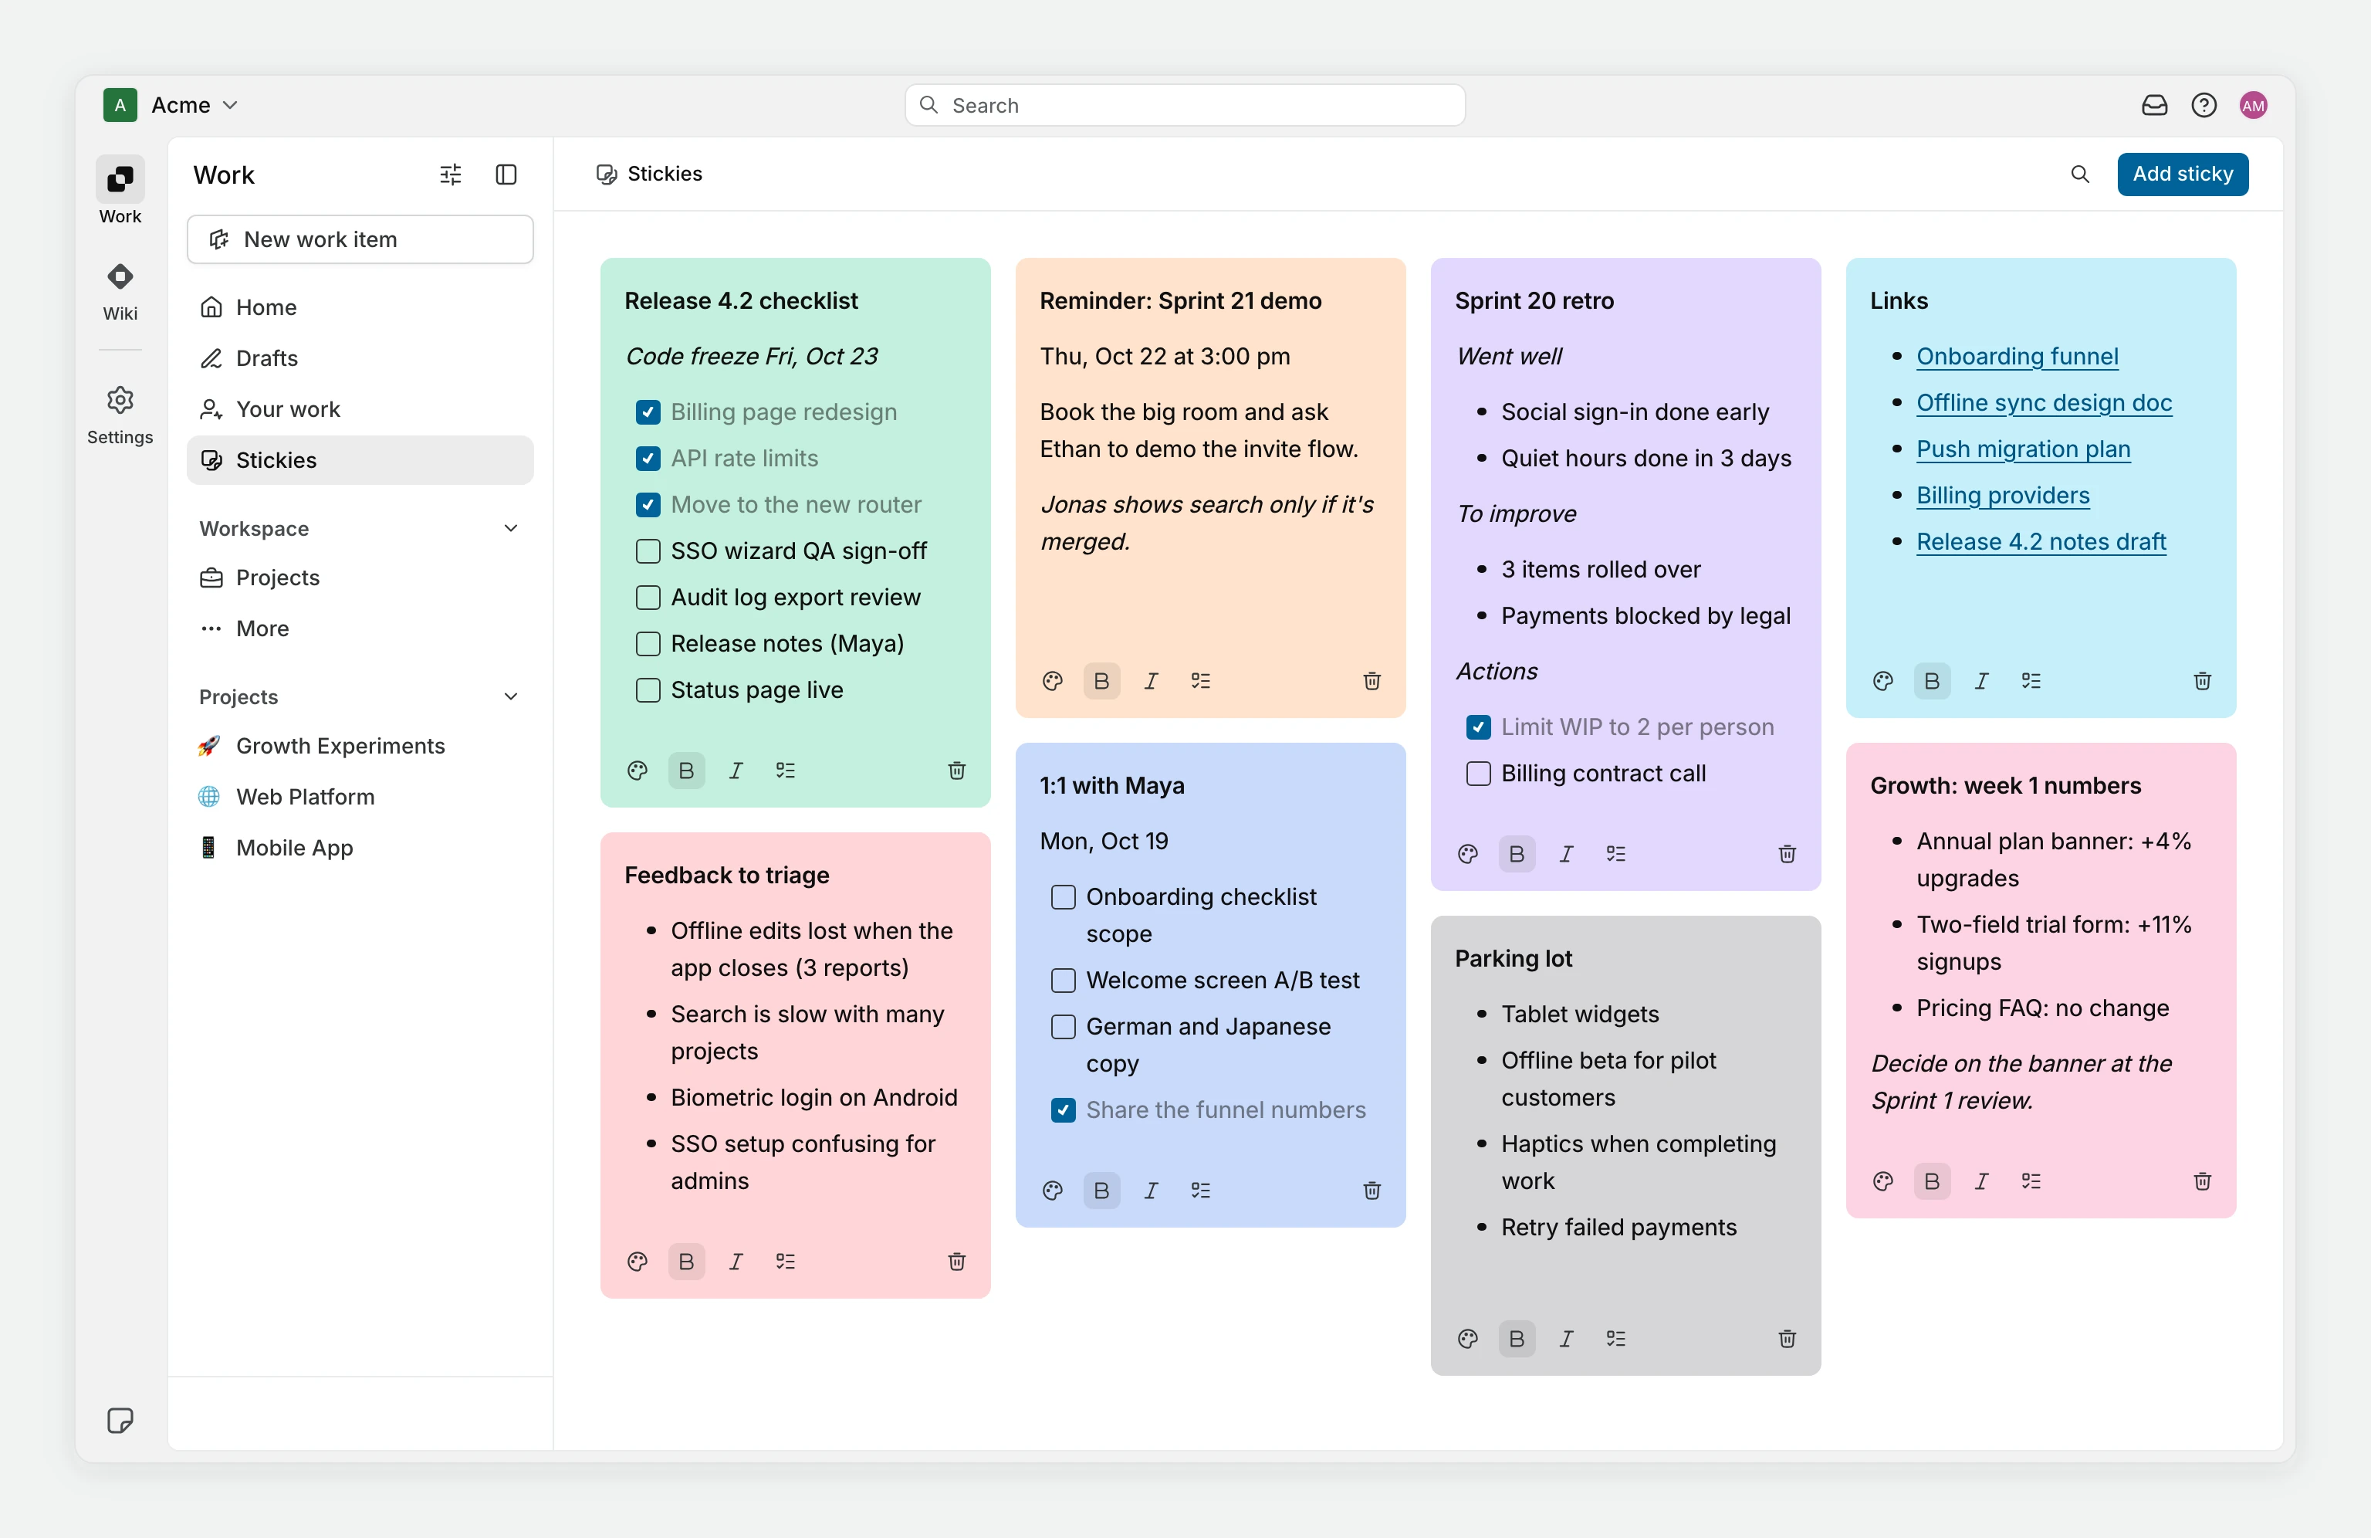Open the Onboarding funnel link
The height and width of the screenshot is (1538, 2371).
pos(2018,356)
